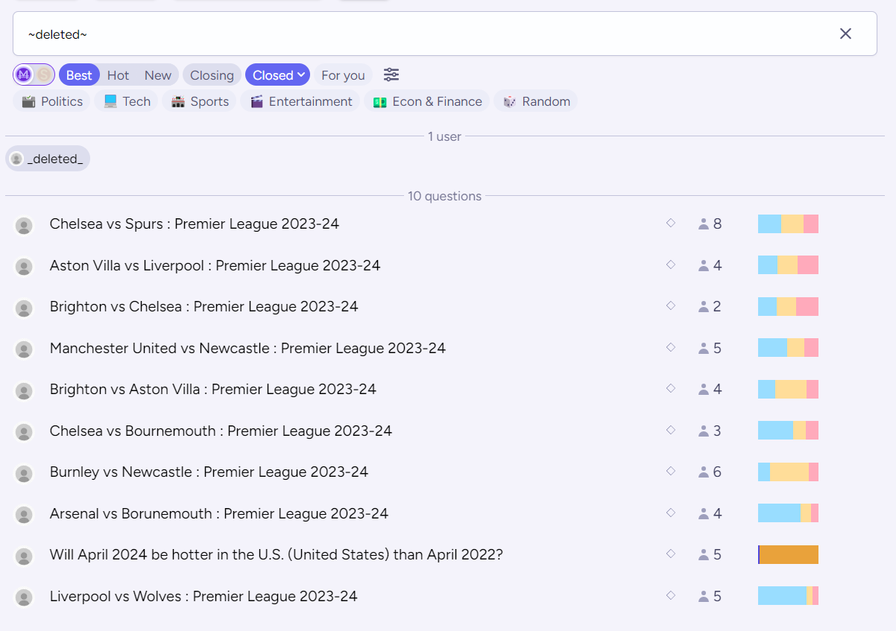Click the avatar beside Brighton vs Chelsea
896x631 pixels.
pos(24,308)
